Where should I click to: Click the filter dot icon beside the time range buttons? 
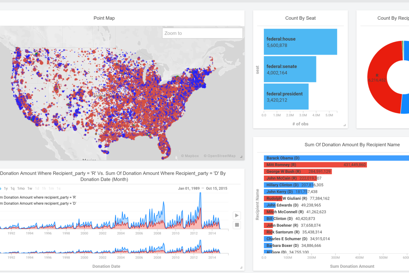coord(1,188)
